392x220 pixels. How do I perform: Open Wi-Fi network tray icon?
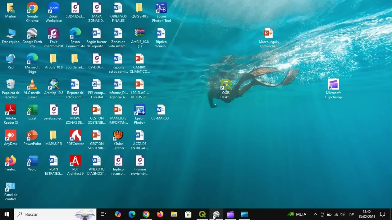[336, 214]
